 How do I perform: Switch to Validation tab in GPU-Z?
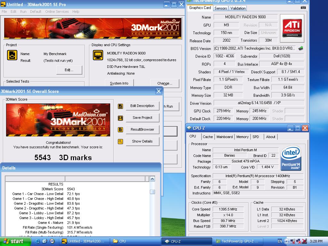coord(238,8)
